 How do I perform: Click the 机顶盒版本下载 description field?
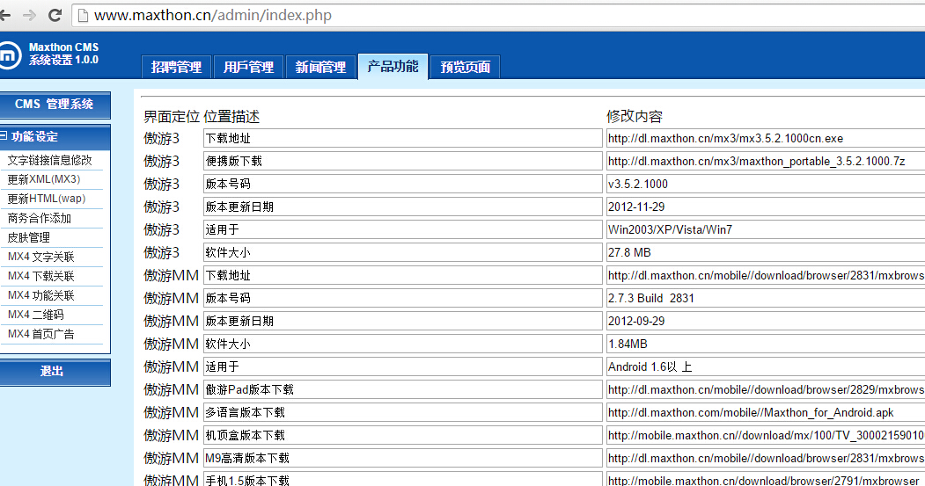[403, 435]
